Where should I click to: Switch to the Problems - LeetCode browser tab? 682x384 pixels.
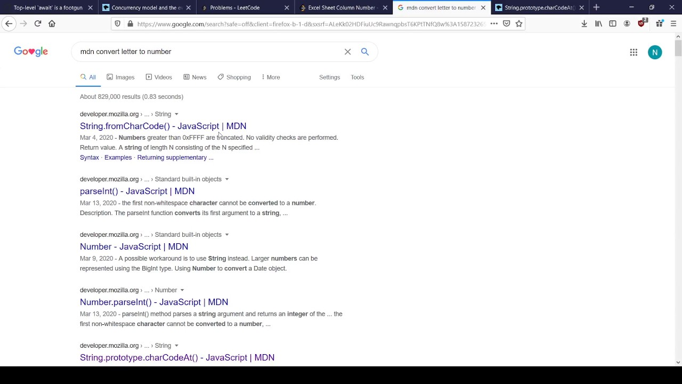tap(234, 7)
